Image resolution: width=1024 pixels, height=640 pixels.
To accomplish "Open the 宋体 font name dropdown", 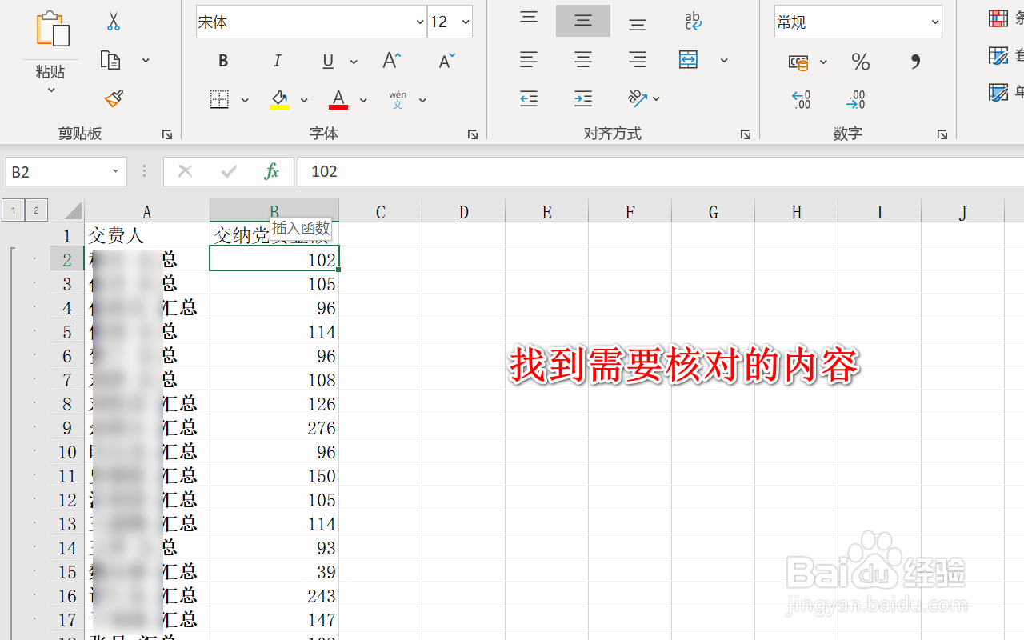I will [x=419, y=22].
